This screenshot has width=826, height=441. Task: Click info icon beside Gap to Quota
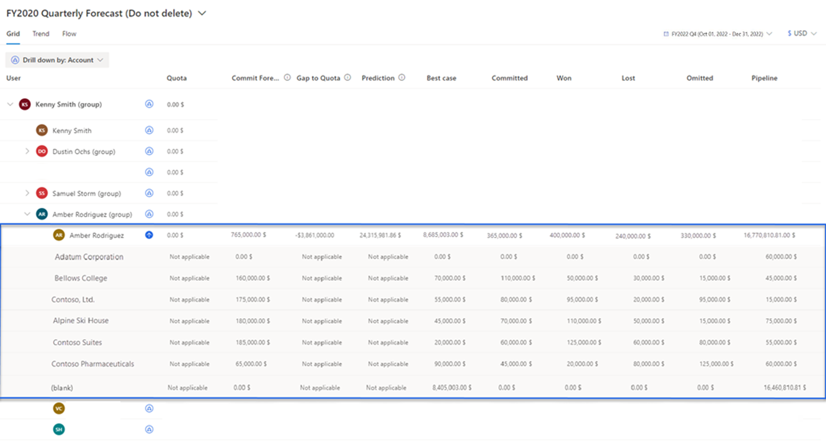(348, 78)
